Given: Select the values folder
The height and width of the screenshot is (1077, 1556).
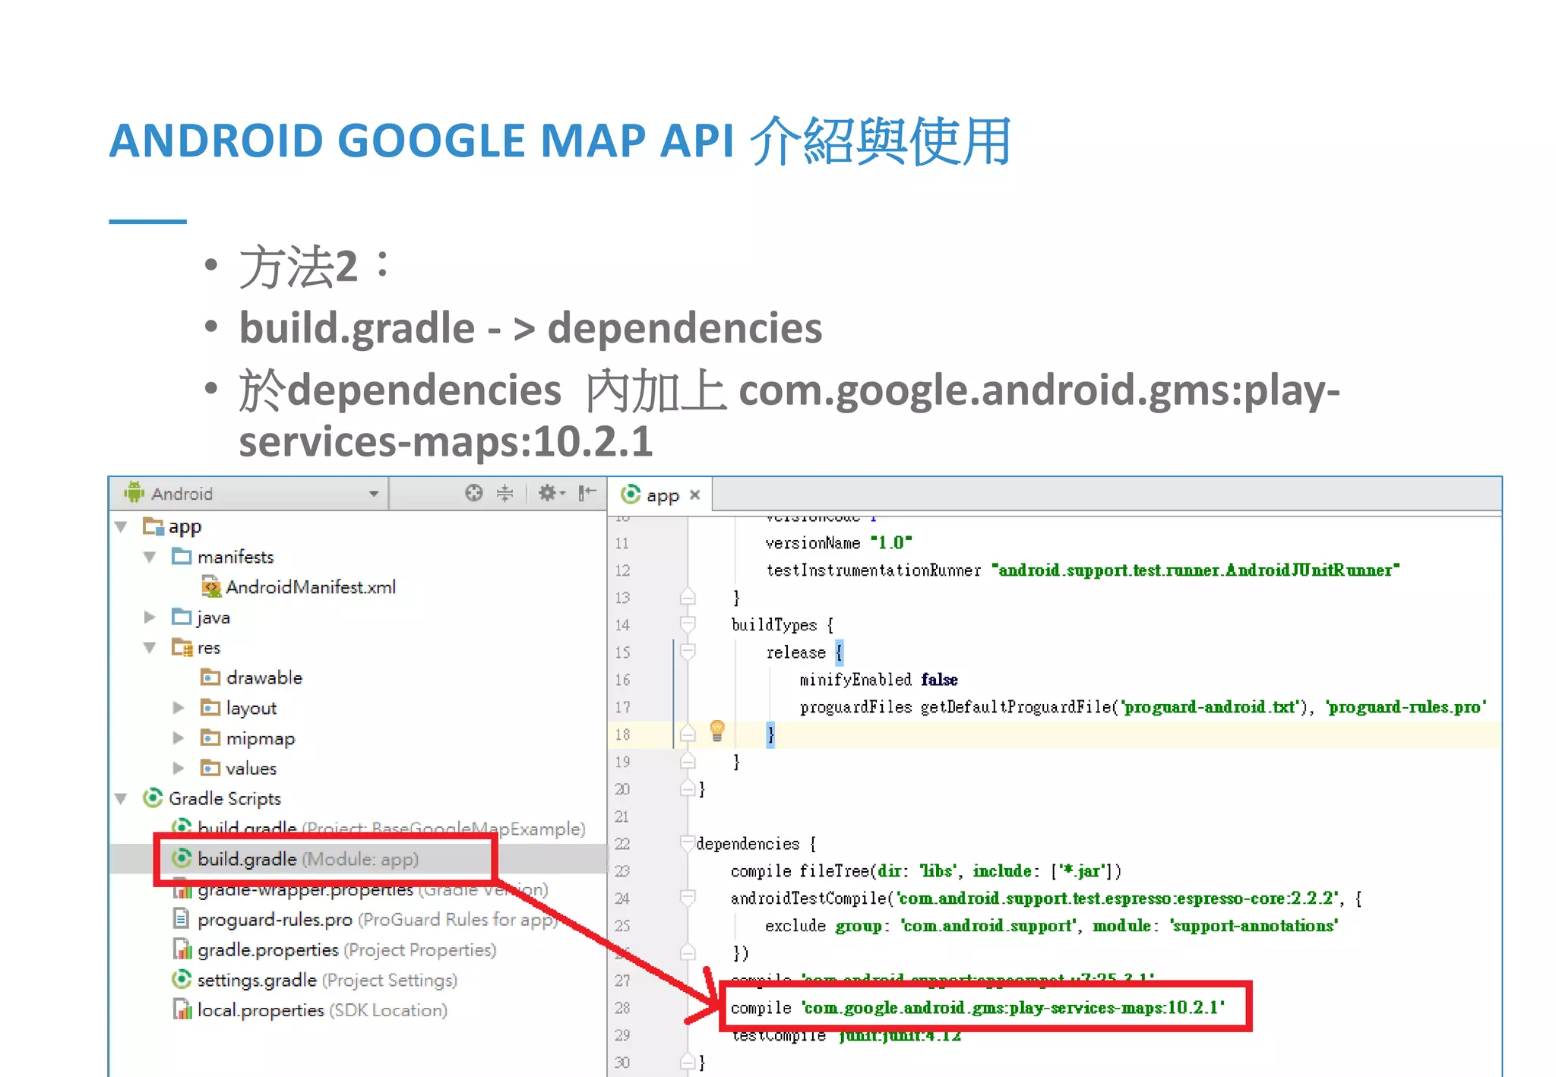Looking at the screenshot, I should pos(251,769).
